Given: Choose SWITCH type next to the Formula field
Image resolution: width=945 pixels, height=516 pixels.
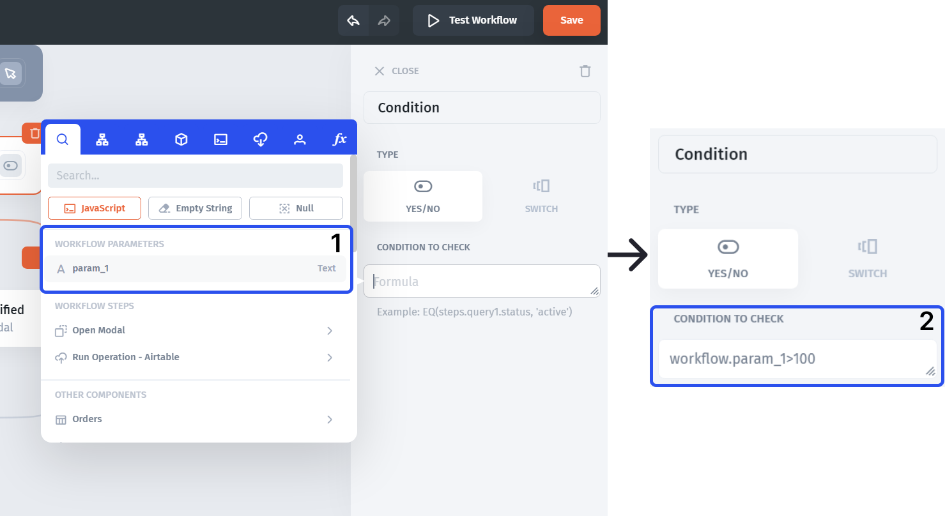Looking at the screenshot, I should [541, 196].
